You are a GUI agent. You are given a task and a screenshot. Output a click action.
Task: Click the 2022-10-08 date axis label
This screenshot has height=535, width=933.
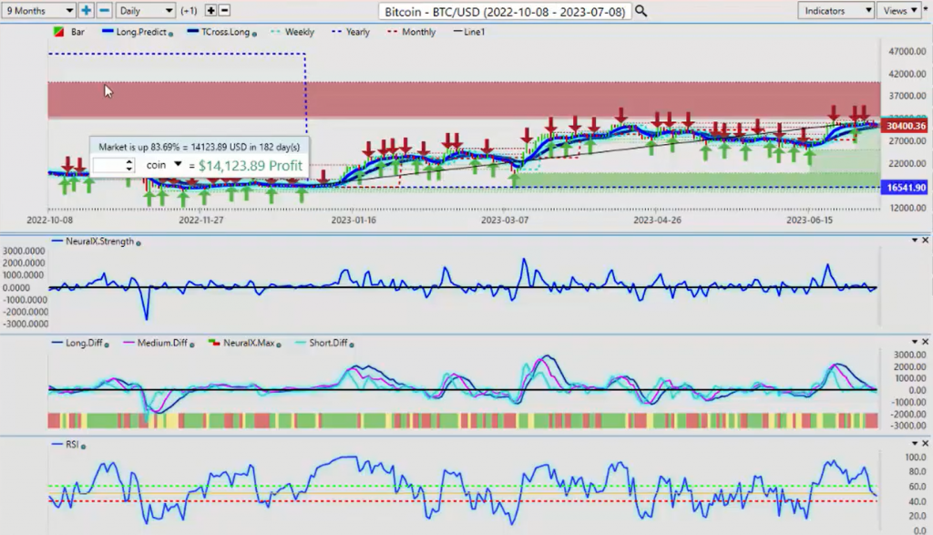click(49, 220)
